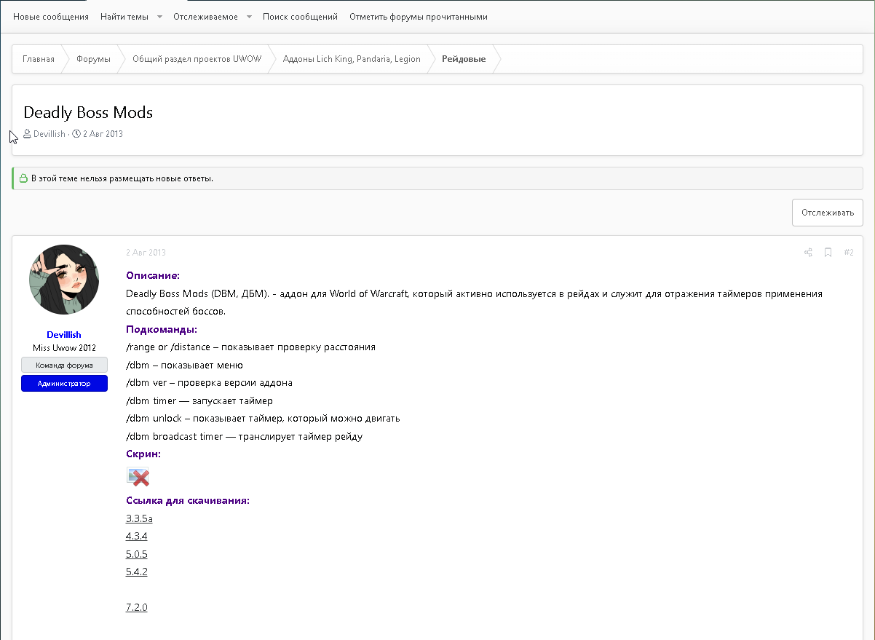This screenshot has width=875, height=640.
Task: Download the 5.4.2 version link
Action: pyautogui.click(x=137, y=572)
